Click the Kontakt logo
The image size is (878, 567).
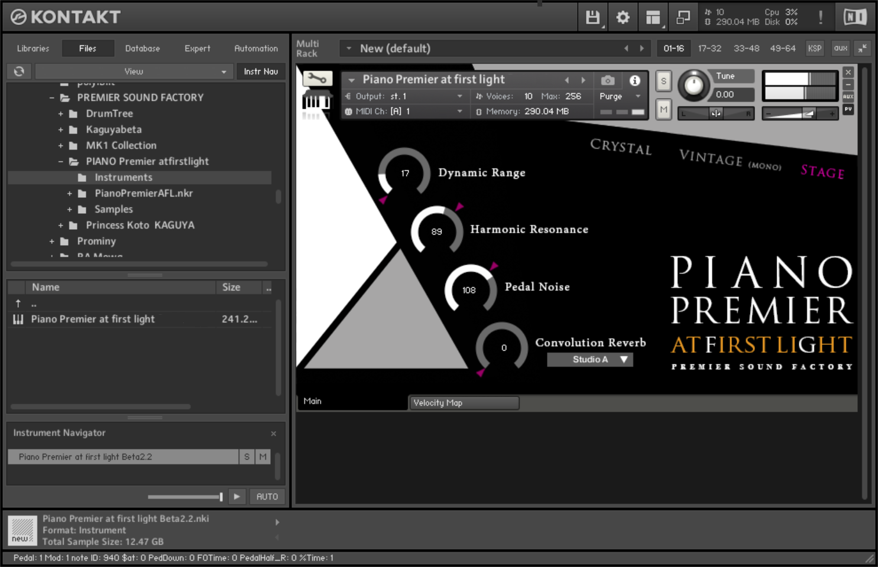tap(66, 17)
